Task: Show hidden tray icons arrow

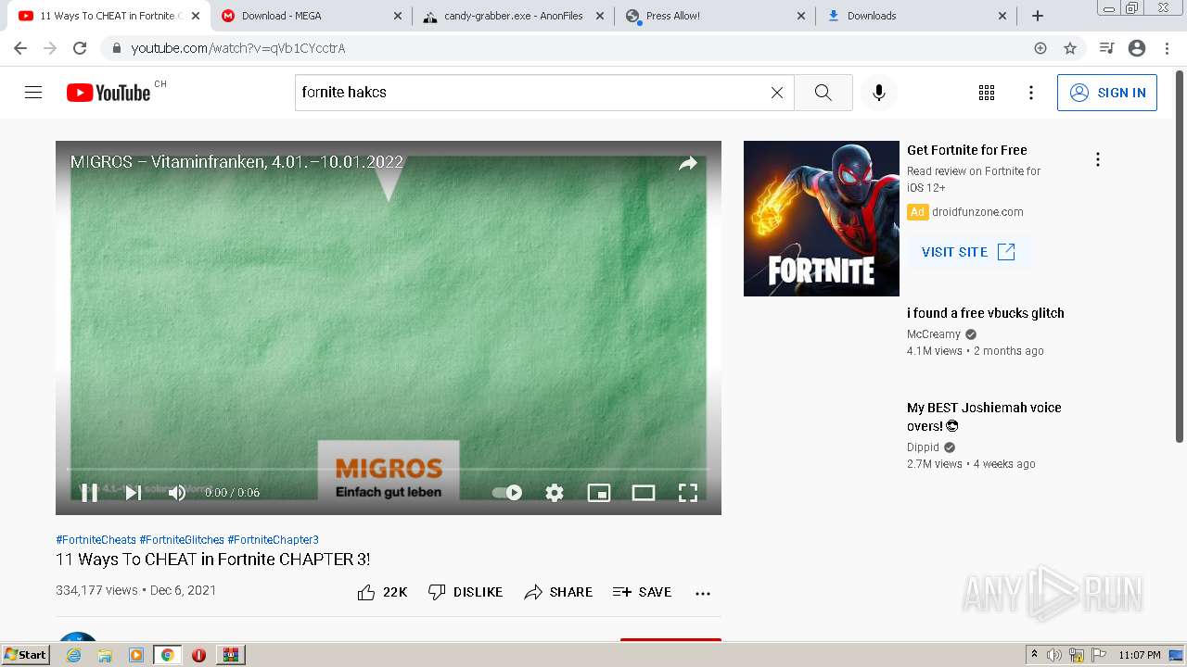Action: 1034,655
